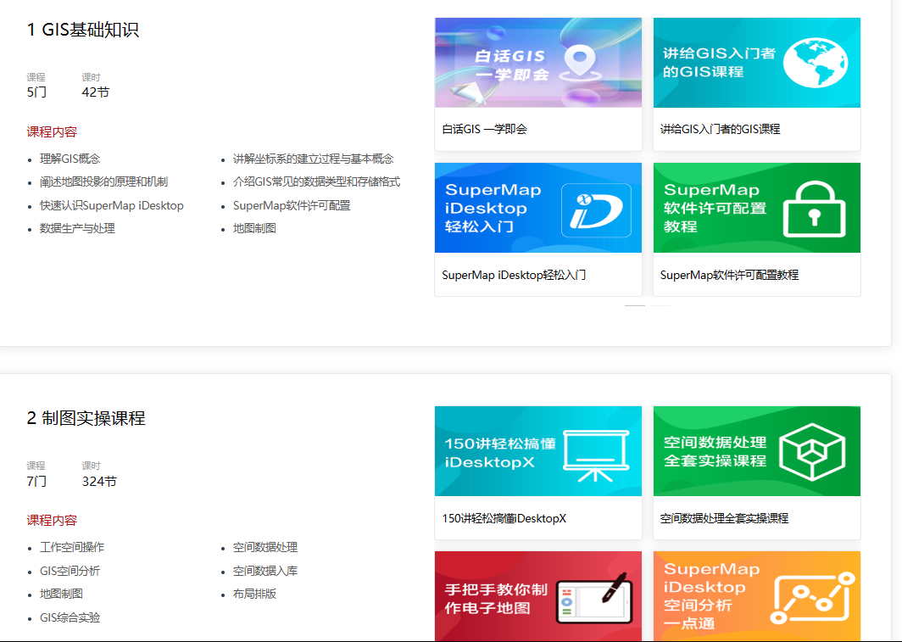Image resolution: width=902 pixels, height=642 pixels.
Task: Click the bullet 快速认识SuperMap iDesktop
Action: click(x=112, y=205)
